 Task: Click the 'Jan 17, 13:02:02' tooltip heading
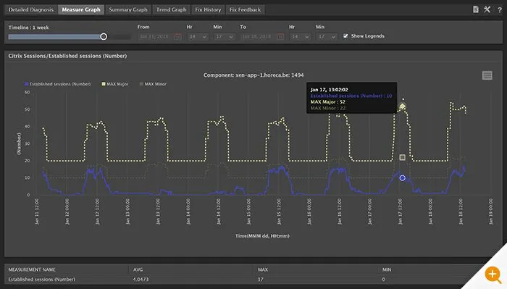click(329, 90)
